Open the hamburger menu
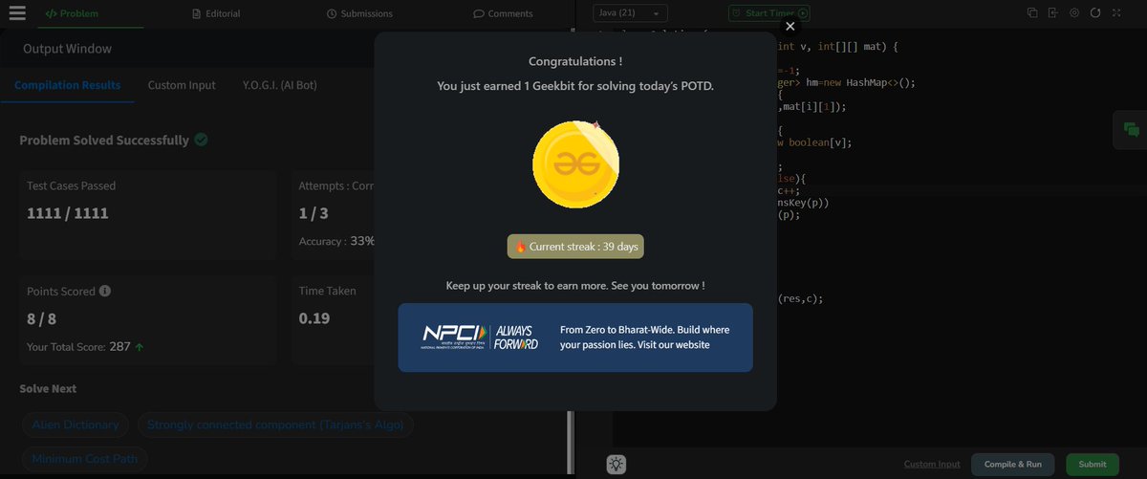The height and width of the screenshot is (479, 1147). click(x=17, y=13)
